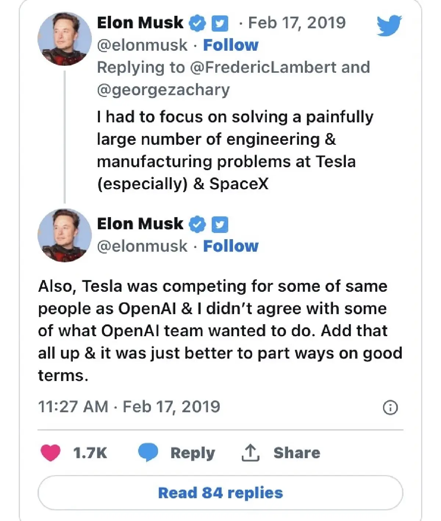Click the verified badge on the first tweet
Viewport: 441px width, 521px height.
pyautogui.click(x=197, y=23)
